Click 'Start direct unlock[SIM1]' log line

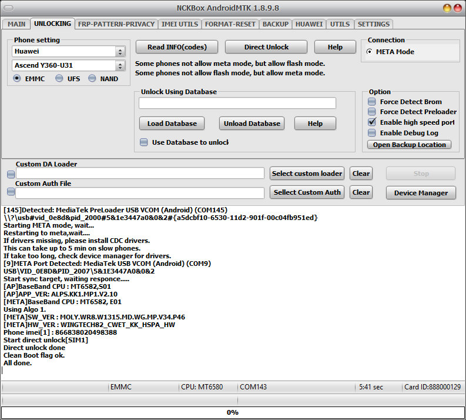pyautogui.click(x=46, y=340)
